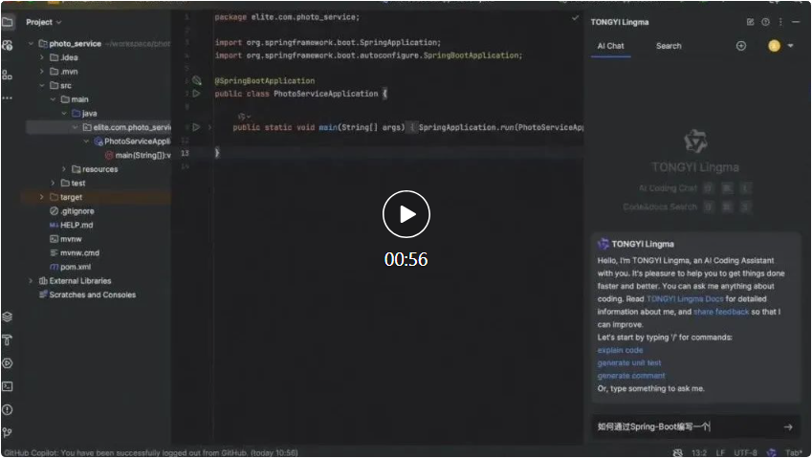Open the Project view dropdown
The image size is (812, 458).
coord(43,22)
